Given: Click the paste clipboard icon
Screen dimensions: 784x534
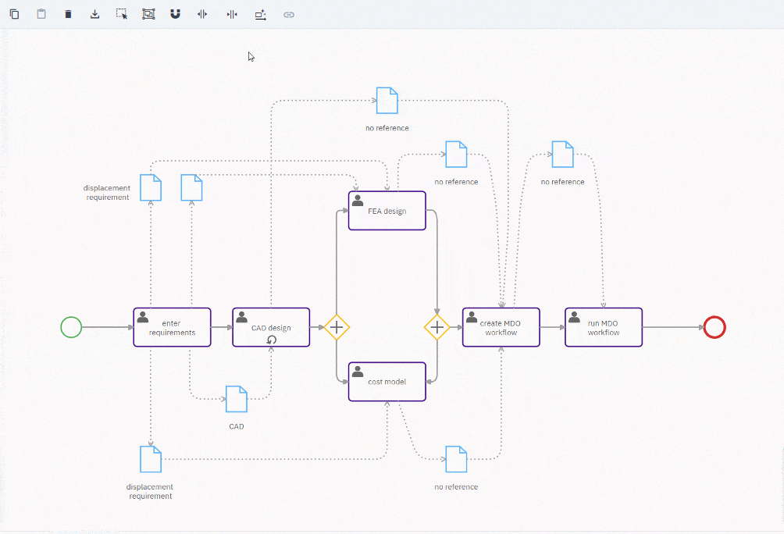Looking at the screenshot, I should point(41,14).
